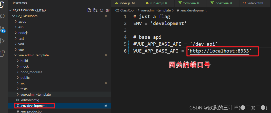Viewport: 271px width, 113px height.
Task: Open the .editorconfig file
Action: pos(59,100)
